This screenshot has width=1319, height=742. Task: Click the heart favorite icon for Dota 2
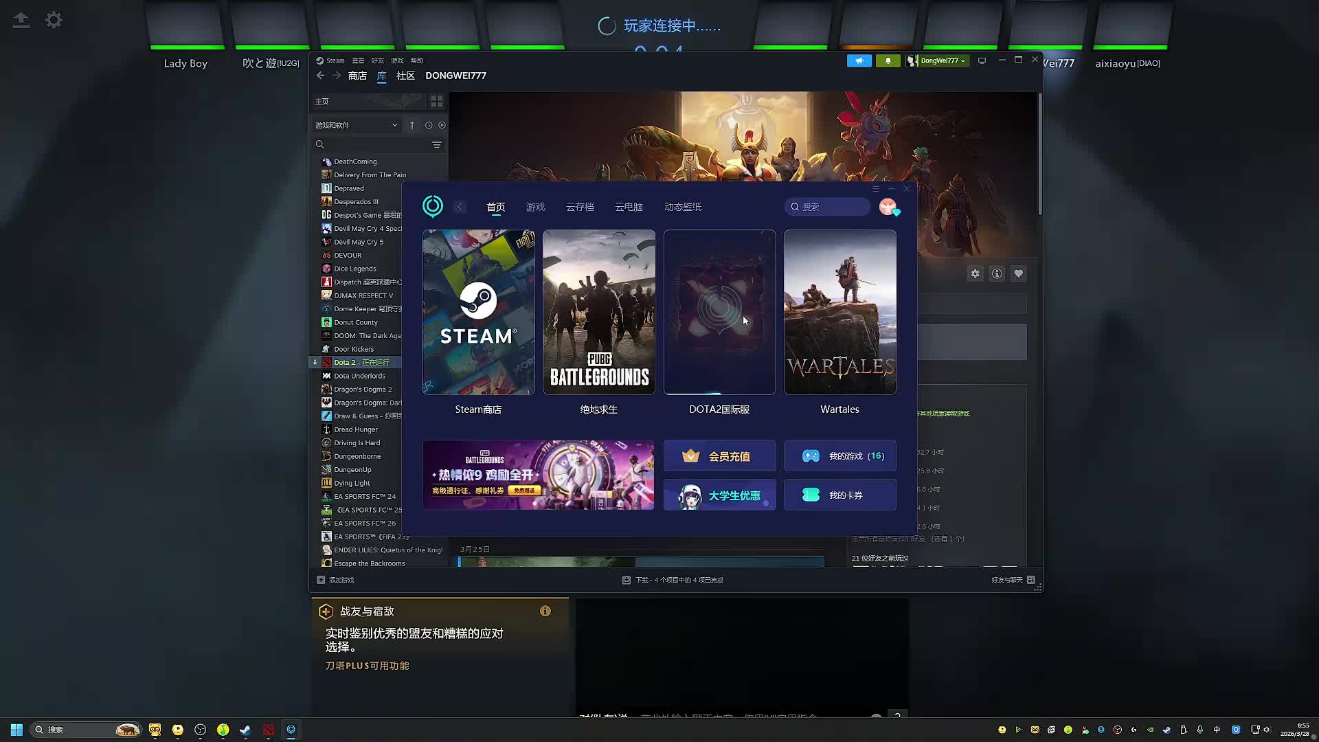point(1019,273)
